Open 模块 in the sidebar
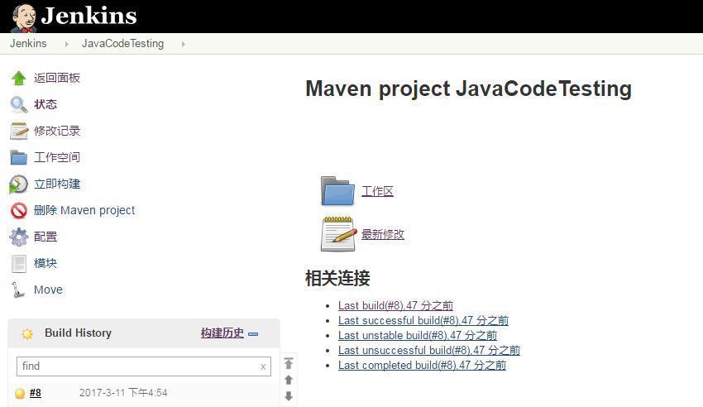The width and height of the screenshot is (703, 407). tap(45, 263)
